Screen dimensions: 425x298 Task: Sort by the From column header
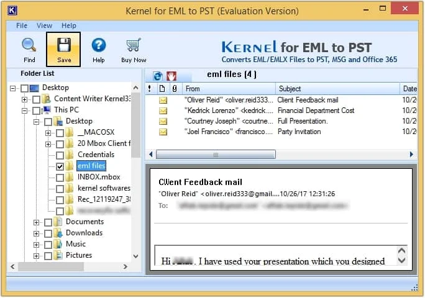(x=229, y=89)
